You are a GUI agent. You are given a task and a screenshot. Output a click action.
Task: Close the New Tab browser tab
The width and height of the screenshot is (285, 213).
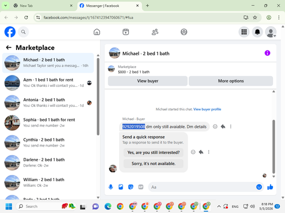[x=71, y=6]
